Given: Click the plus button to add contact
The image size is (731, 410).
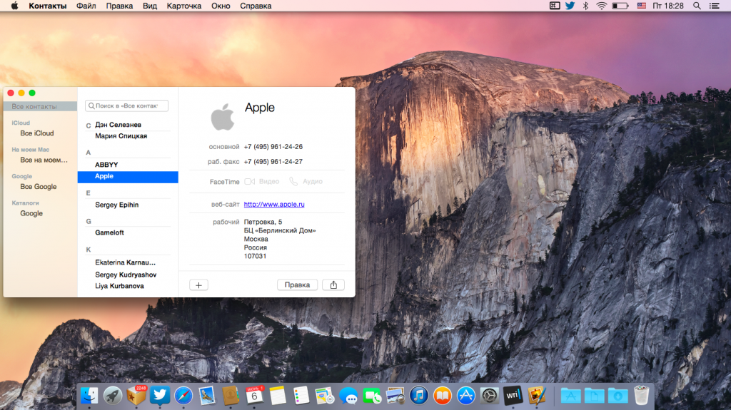Looking at the screenshot, I should pos(198,285).
